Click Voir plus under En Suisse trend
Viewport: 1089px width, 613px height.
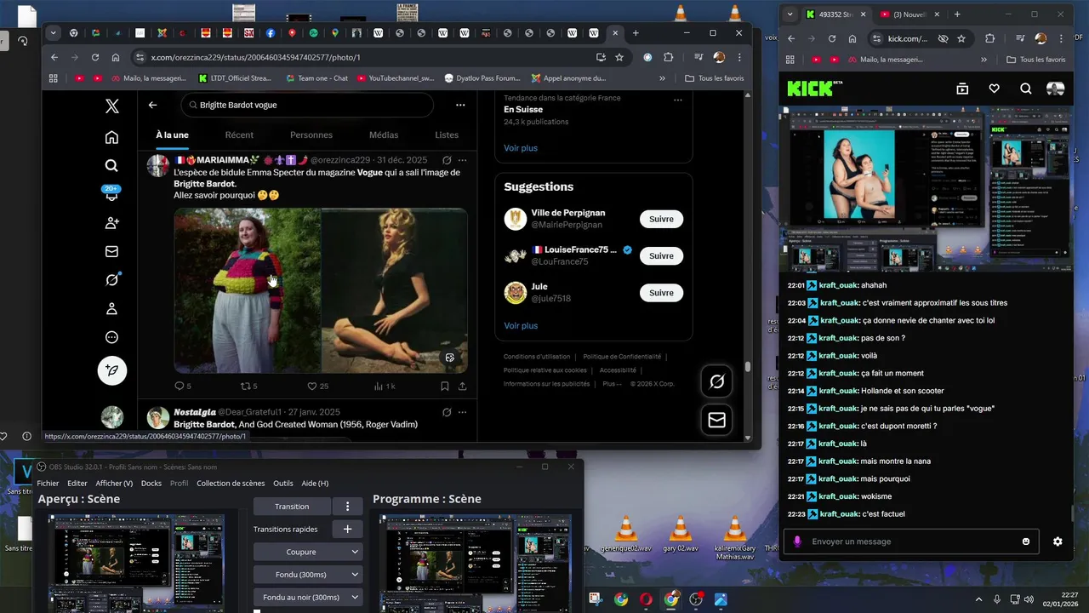coord(521,147)
